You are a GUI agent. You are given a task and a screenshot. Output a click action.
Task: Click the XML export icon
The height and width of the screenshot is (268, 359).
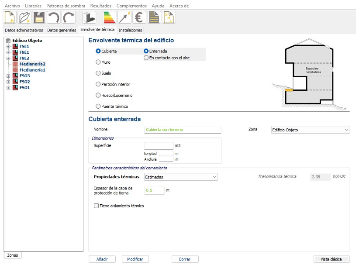click(x=169, y=17)
